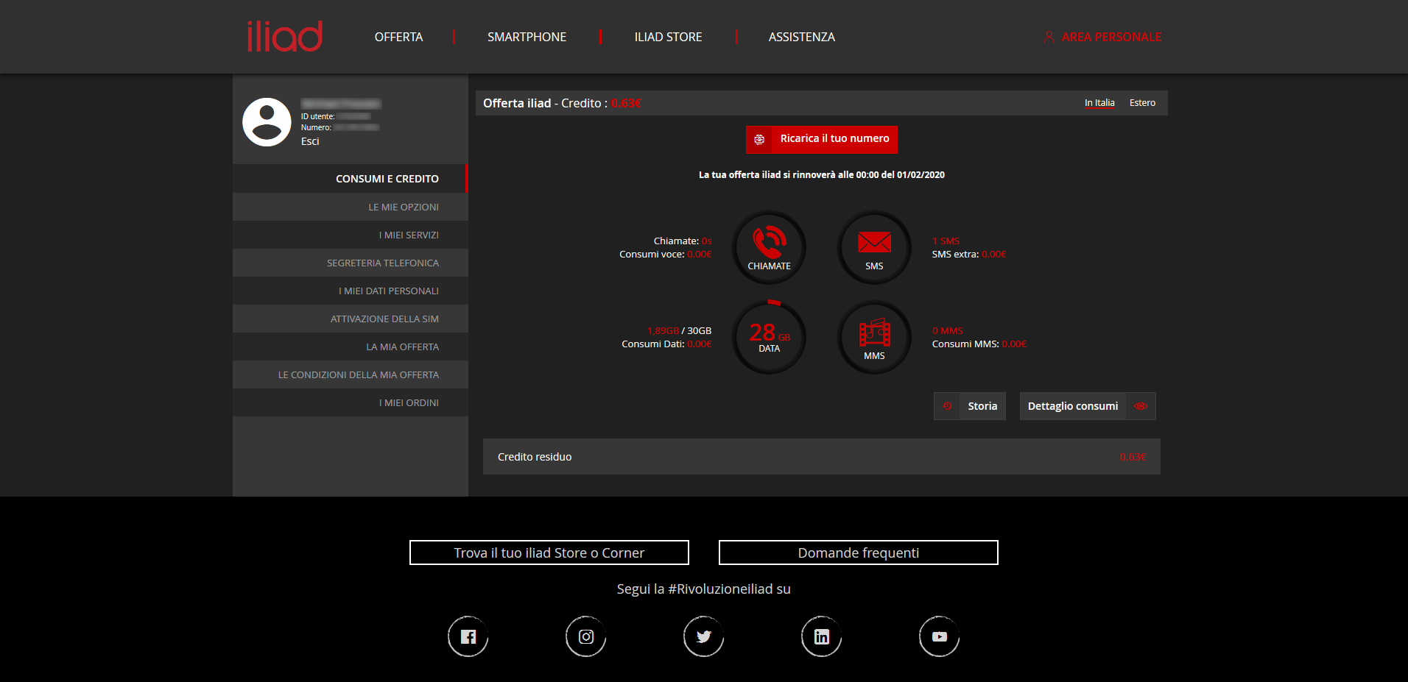Click the offer renewal date notice

tap(822, 175)
